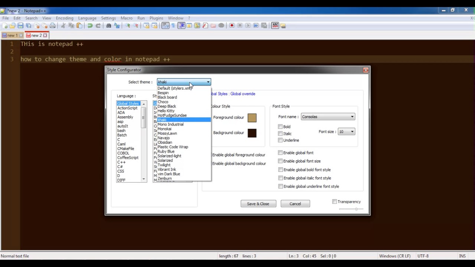Click the Zoom Out toolbar icon
475x267 pixels.
(136, 26)
